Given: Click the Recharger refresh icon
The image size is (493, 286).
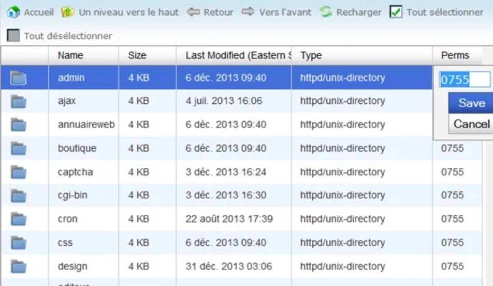Looking at the screenshot, I should pyautogui.click(x=326, y=12).
